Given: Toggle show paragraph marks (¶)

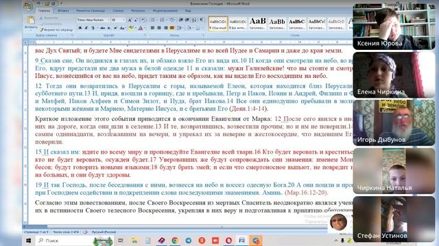Looking at the screenshot, I should 201,20.
